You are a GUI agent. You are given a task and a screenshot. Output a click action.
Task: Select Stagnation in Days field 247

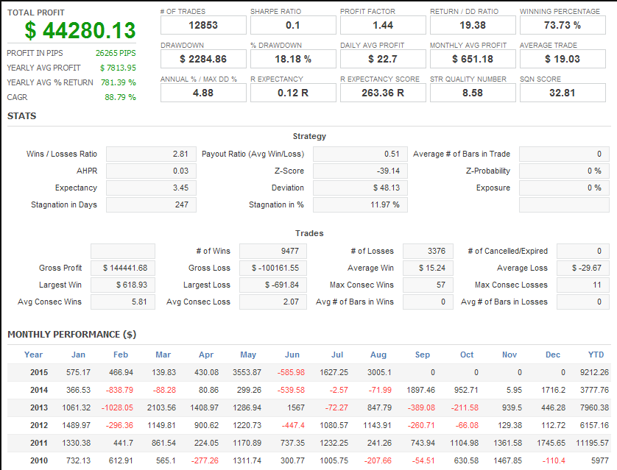[x=151, y=204]
